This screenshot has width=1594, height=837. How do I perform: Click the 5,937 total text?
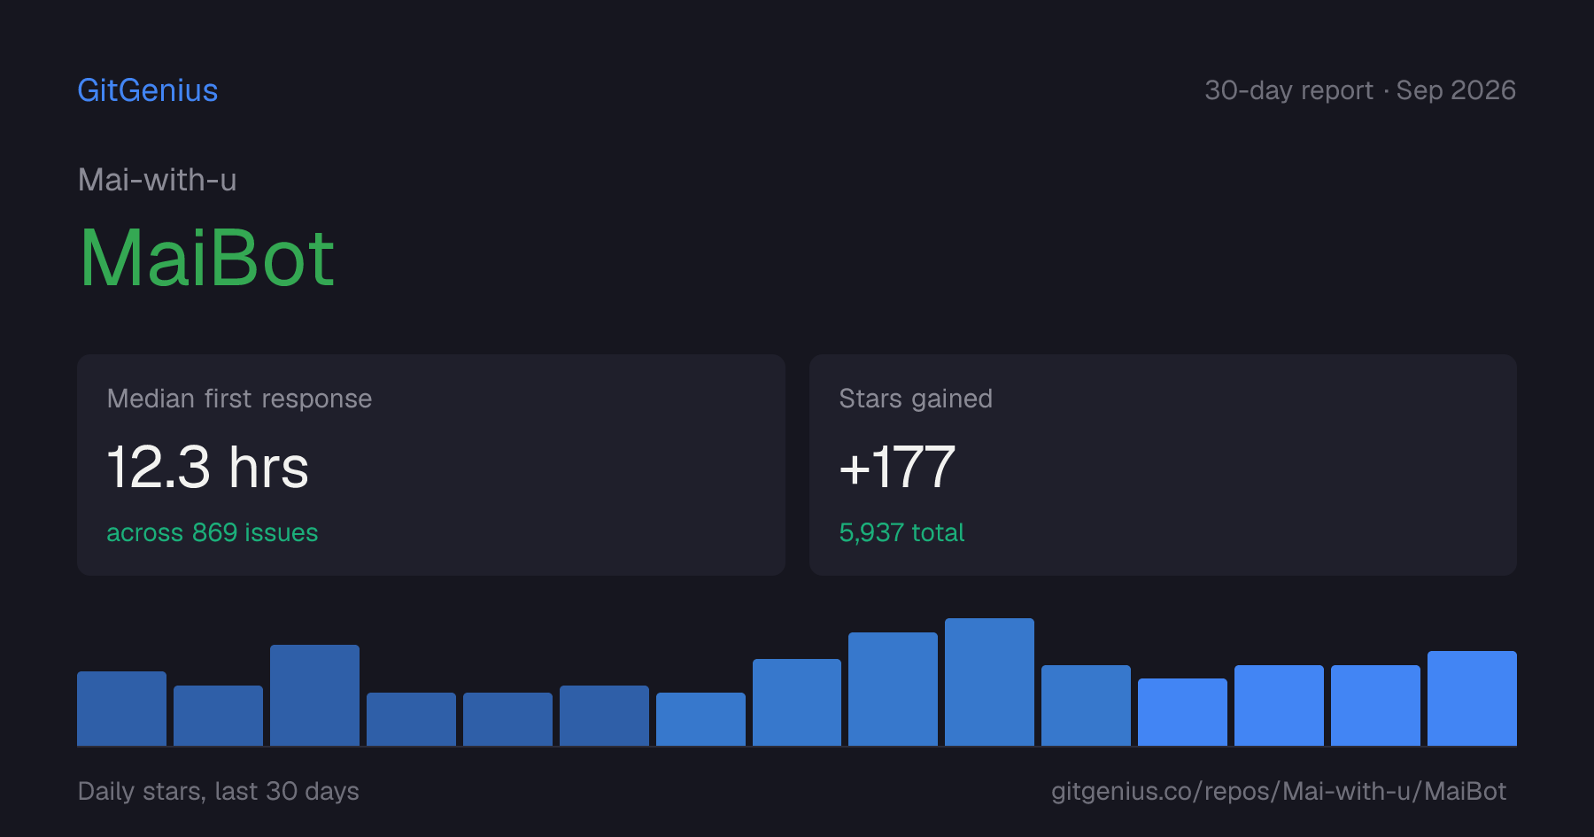[x=901, y=532]
